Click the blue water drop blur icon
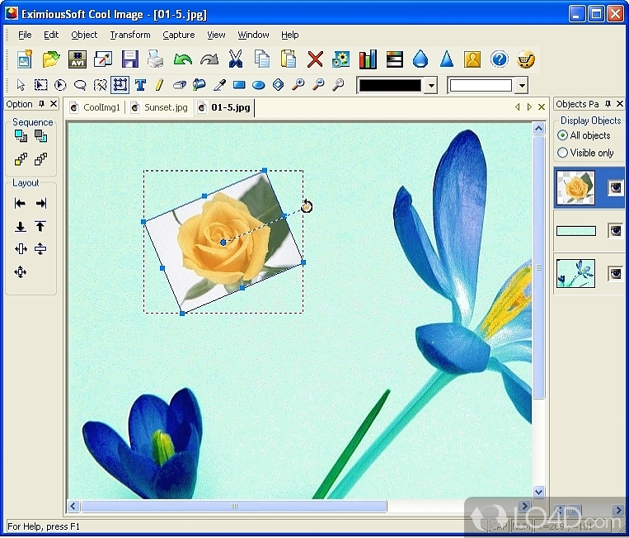 click(x=420, y=59)
